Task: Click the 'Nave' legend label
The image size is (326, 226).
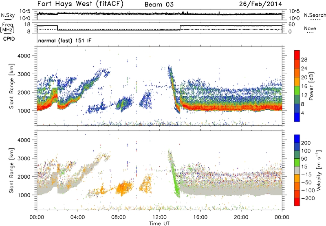Action: 310,29
